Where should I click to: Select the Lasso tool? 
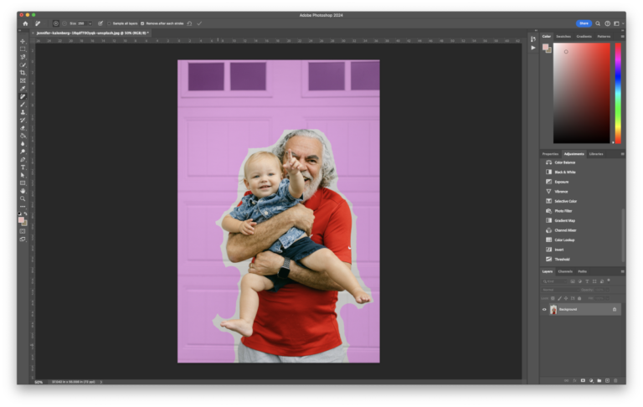(x=23, y=57)
